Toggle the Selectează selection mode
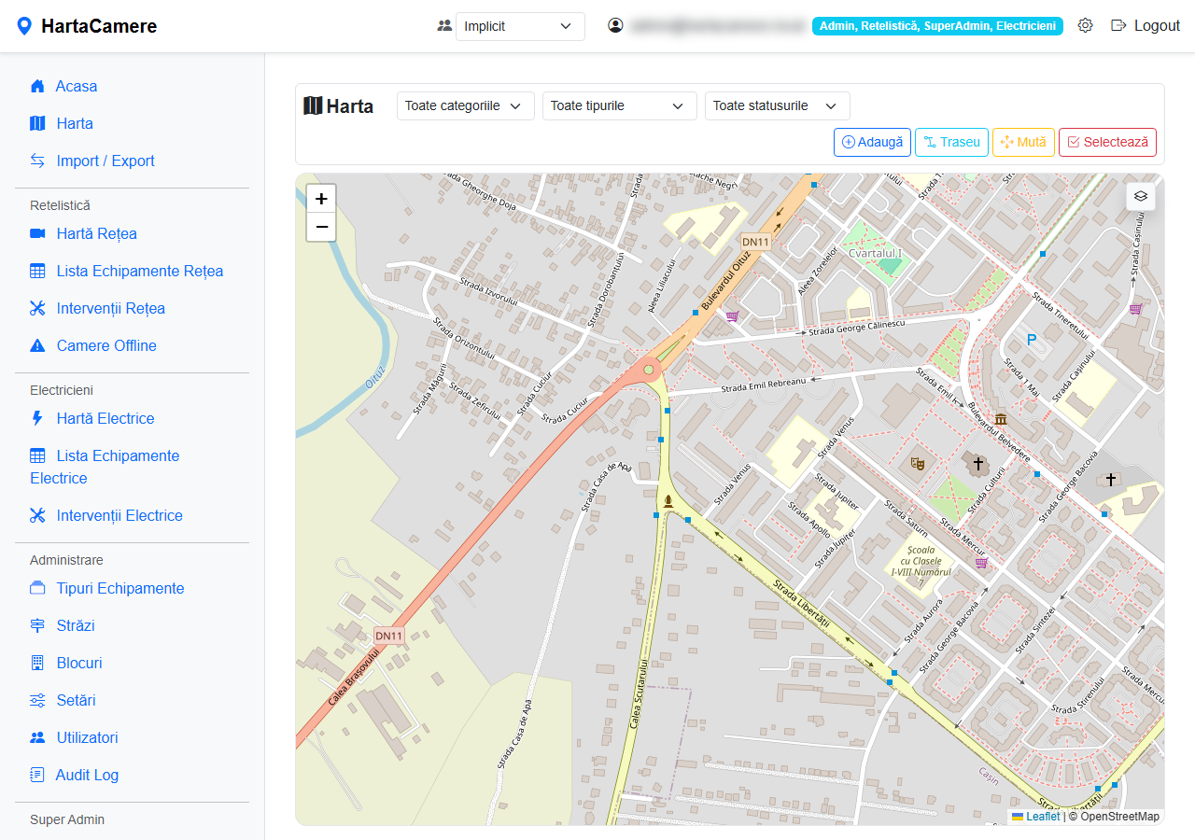 (x=1107, y=142)
